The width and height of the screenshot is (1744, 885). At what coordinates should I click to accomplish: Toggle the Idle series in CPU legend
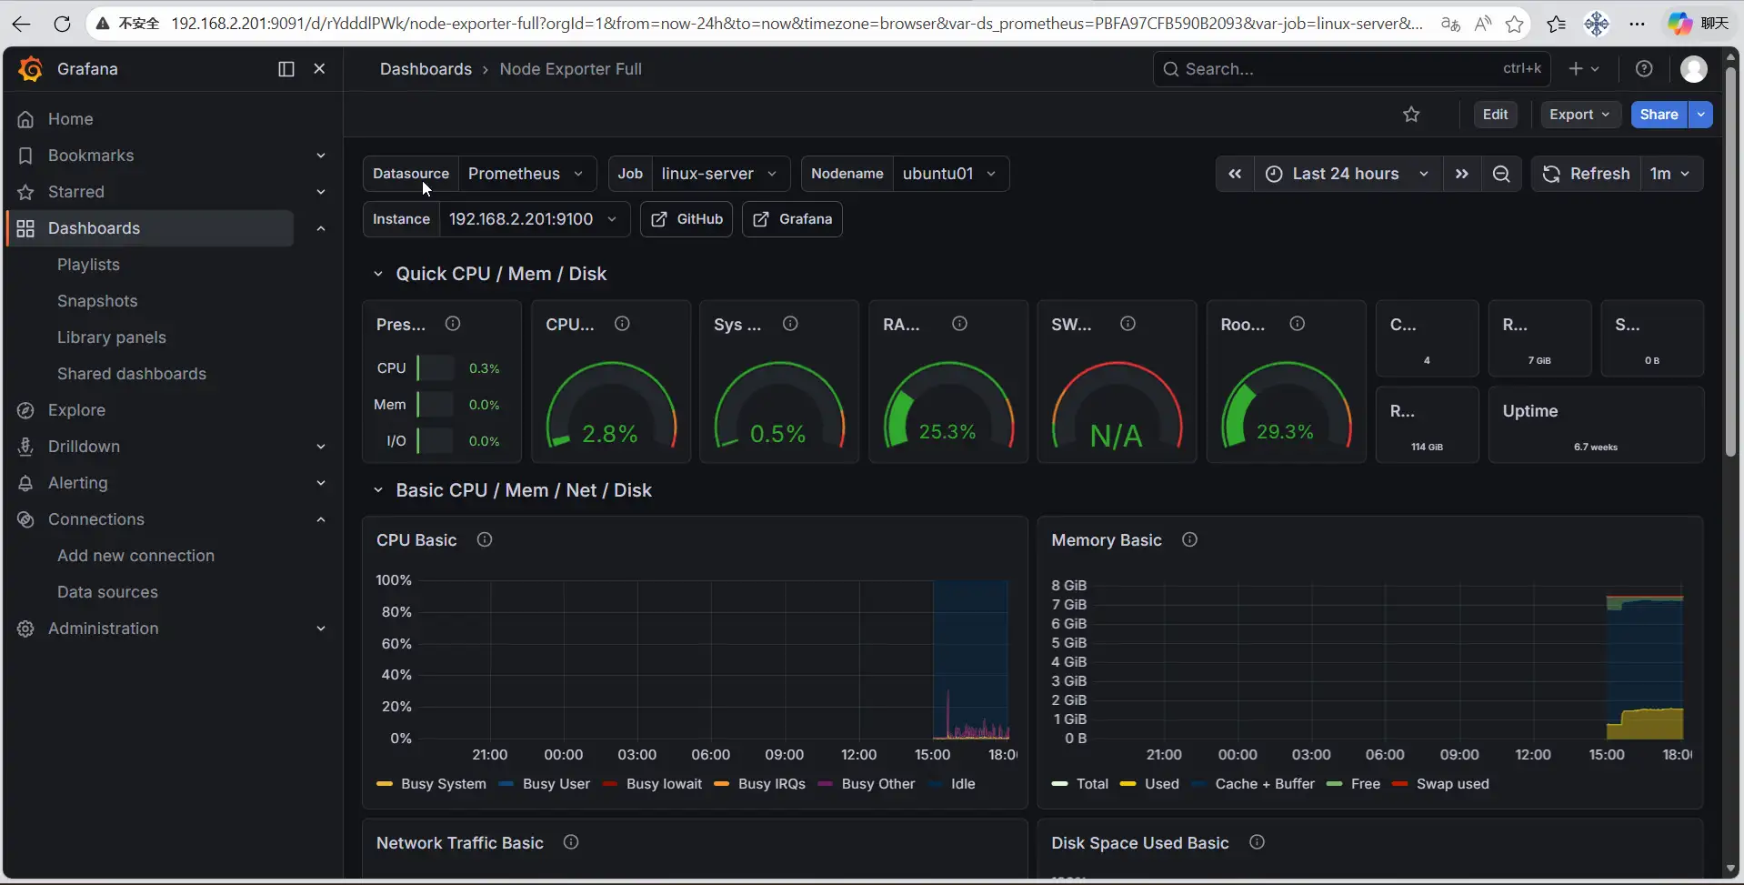point(962,784)
